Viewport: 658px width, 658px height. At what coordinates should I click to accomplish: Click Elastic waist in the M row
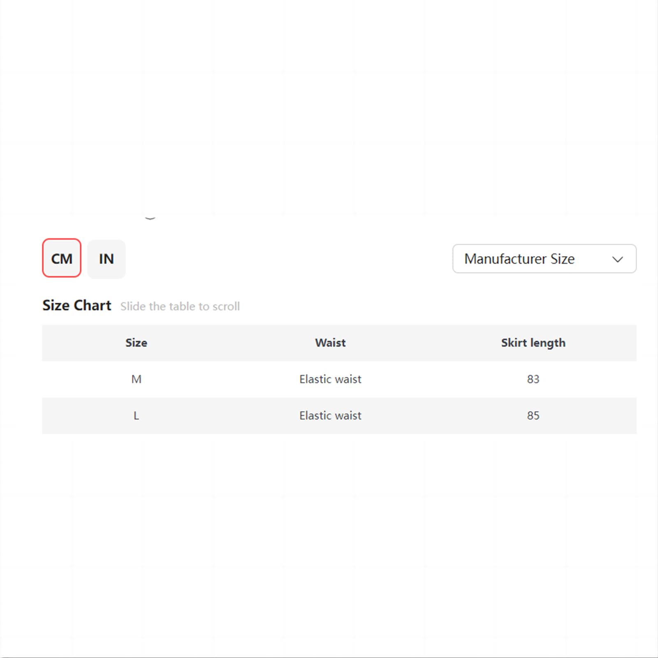pyautogui.click(x=330, y=379)
